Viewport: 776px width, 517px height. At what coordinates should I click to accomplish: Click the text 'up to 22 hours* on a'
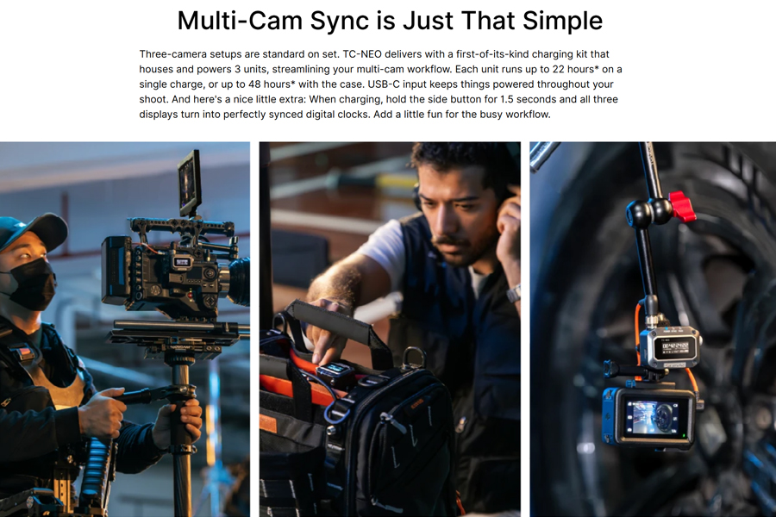point(574,69)
